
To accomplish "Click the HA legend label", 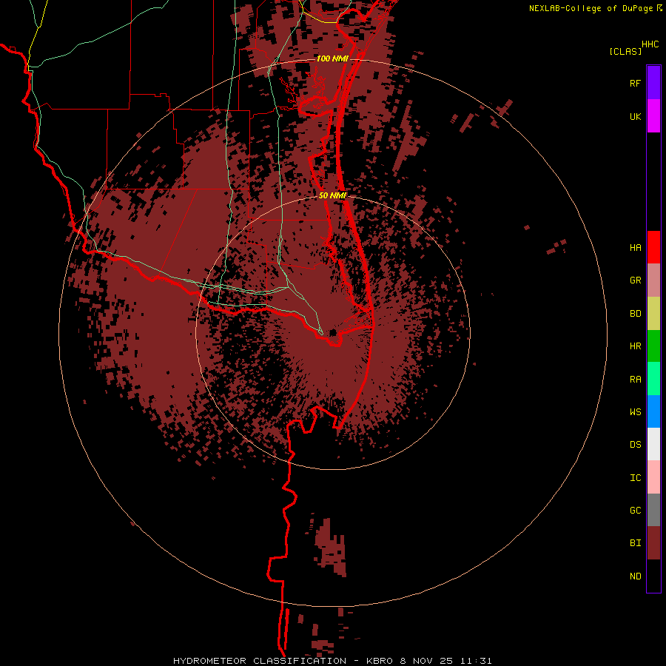I will click(635, 248).
